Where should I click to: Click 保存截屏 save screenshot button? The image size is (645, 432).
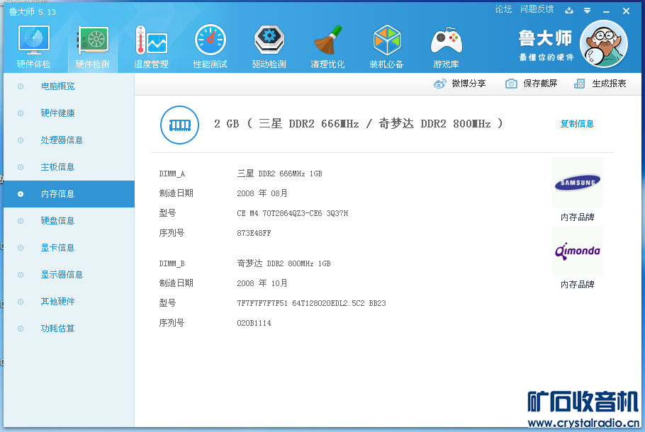point(532,84)
